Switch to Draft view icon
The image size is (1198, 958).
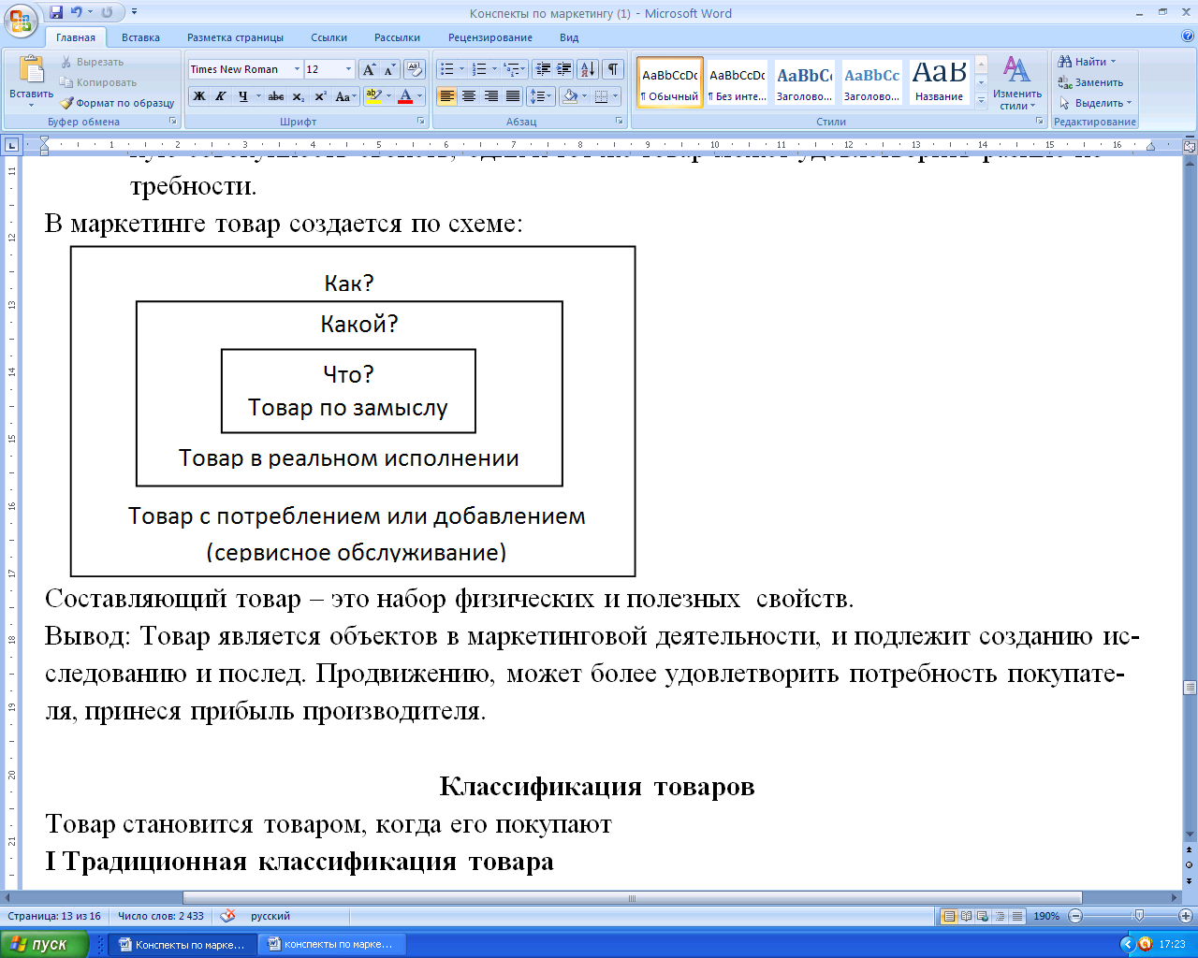pos(1017,916)
